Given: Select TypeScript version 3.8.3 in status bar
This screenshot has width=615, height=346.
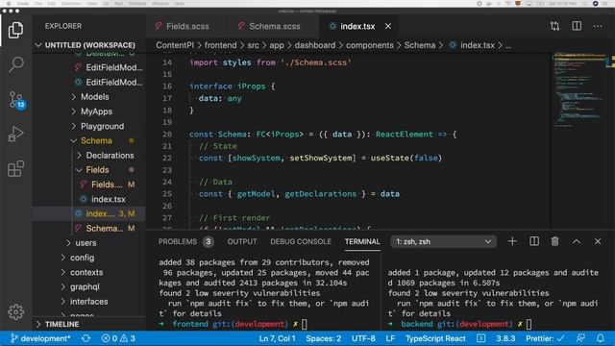Looking at the screenshot, I should pyautogui.click(x=505, y=338).
